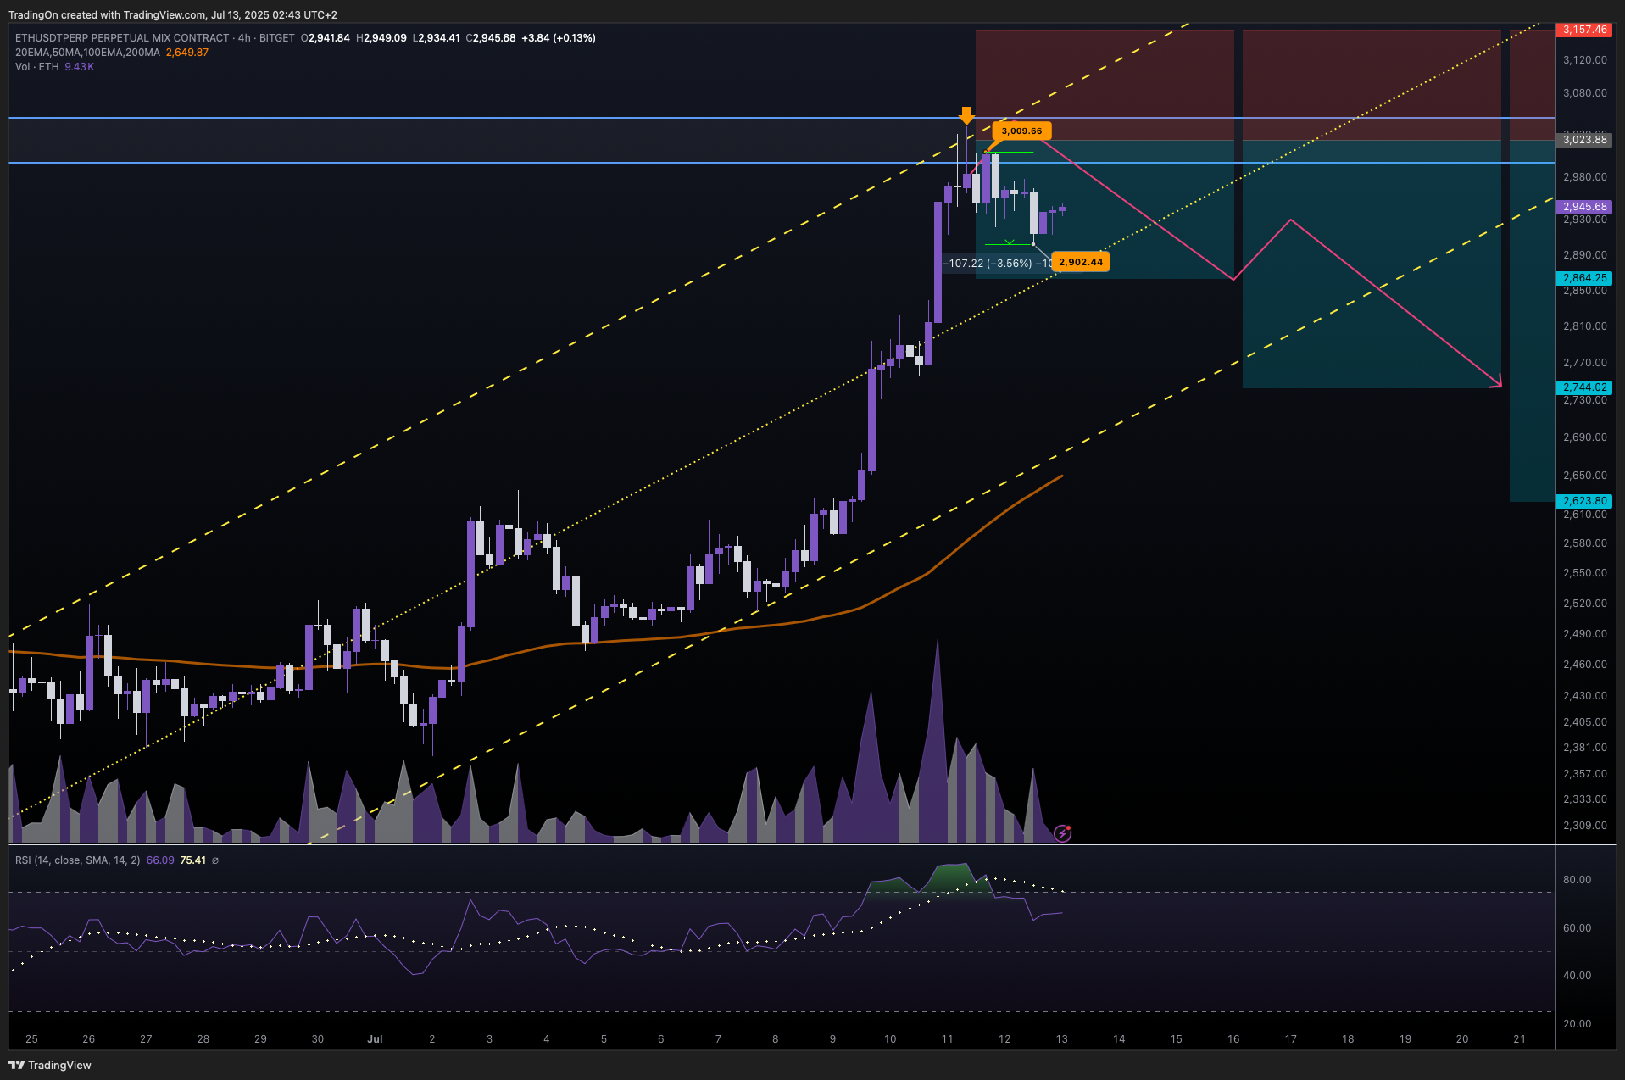Screen dimensions: 1625x1080
Task: Click date 13 on the time axis
Action: (1061, 1039)
